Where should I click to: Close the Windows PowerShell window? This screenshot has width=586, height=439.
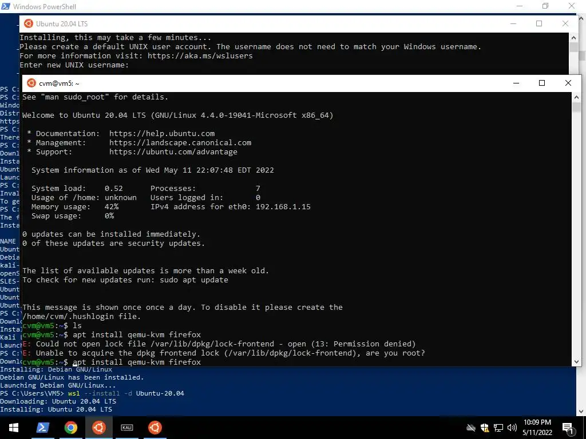point(572,6)
